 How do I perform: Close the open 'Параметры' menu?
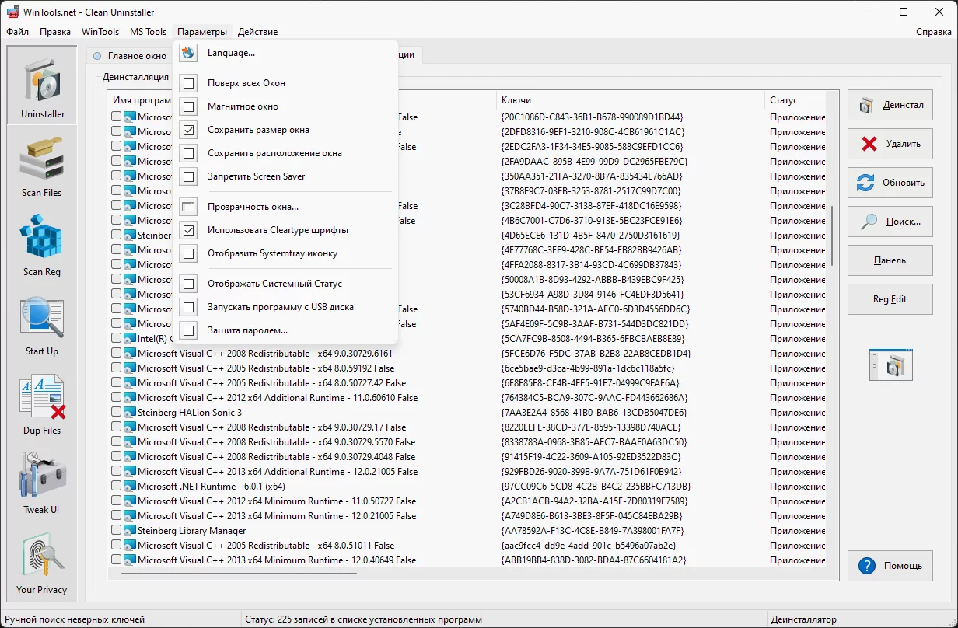tap(202, 32)
